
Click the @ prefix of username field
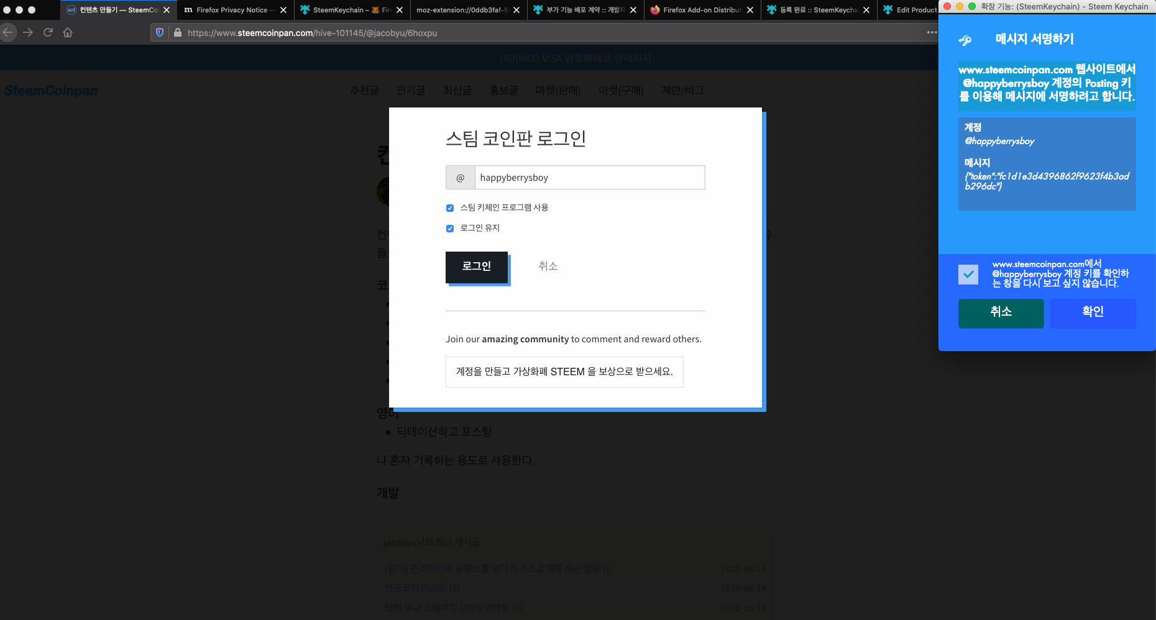(x=461, y=178)
